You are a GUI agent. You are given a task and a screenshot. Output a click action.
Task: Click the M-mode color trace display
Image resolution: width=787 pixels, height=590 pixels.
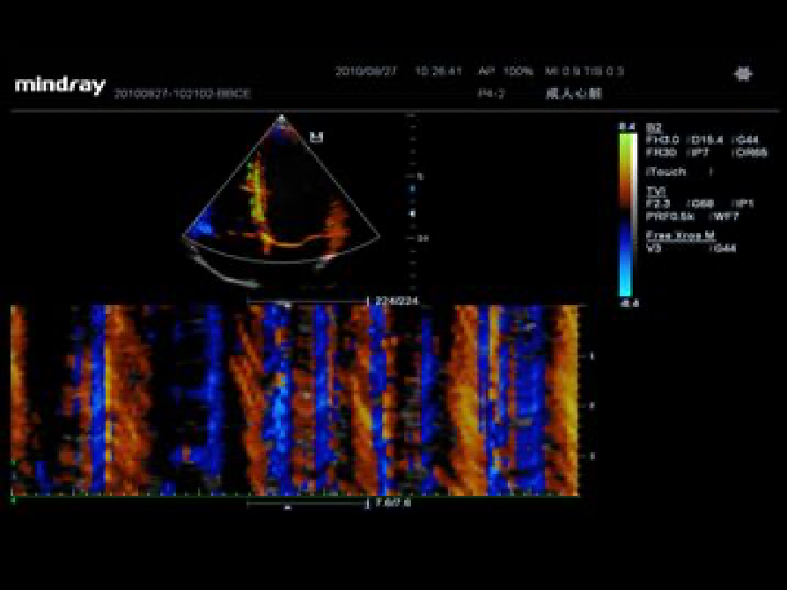click(x=295, y=400)
